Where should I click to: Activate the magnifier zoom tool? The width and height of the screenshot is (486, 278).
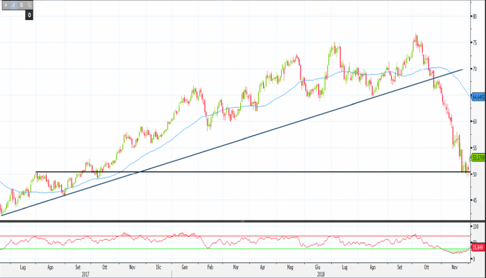click(30, 4)
